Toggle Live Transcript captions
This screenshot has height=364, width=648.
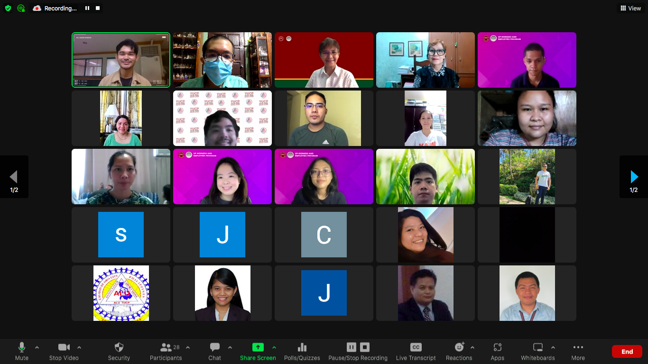(416, 351)
